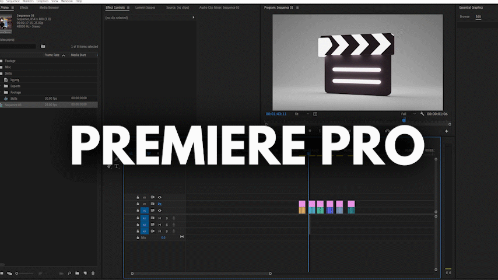Image resolution: width=498 pixels, height=280 pixels.
Task: Expand the Exports bin
Action: (x=1, y=86)
